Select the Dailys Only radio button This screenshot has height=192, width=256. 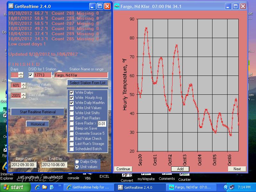pos(77,162)
